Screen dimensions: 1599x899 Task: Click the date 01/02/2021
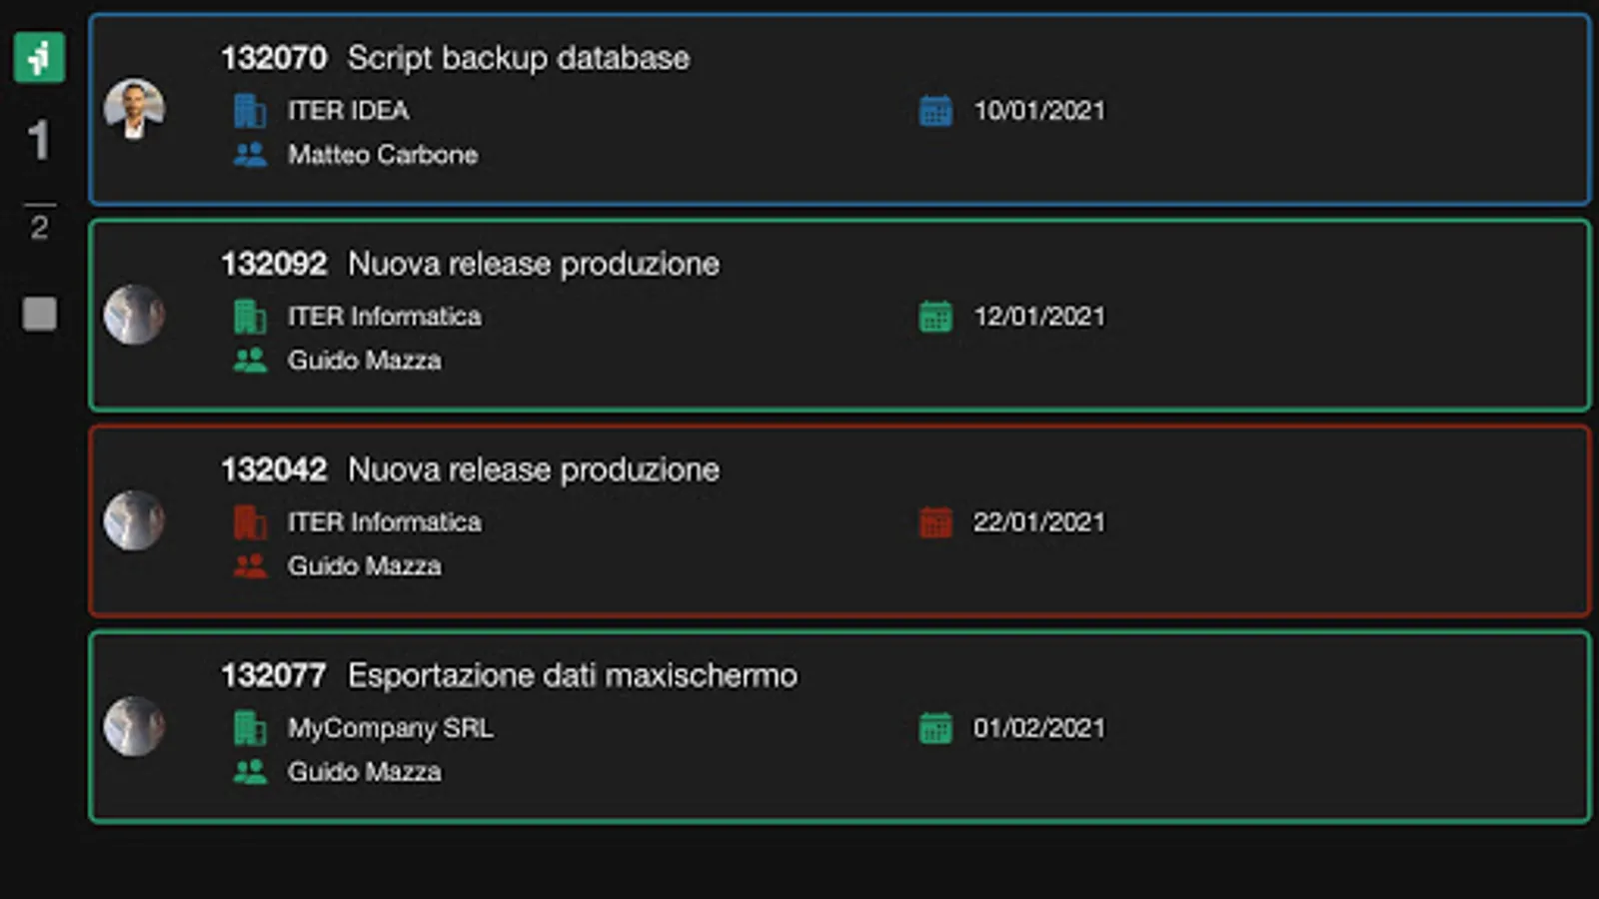click(x=1039, y=728)
